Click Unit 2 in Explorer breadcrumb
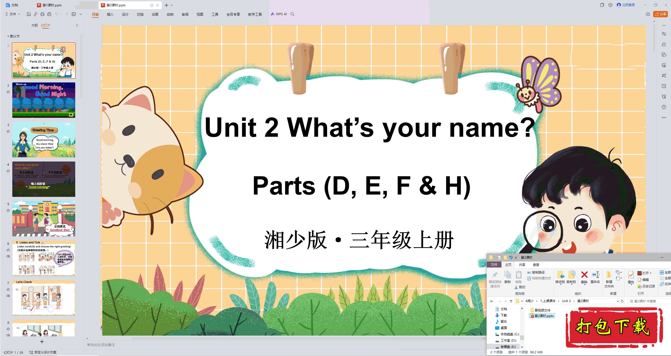Viewport: 671px width, 356px height. click(x=566, y=301)
